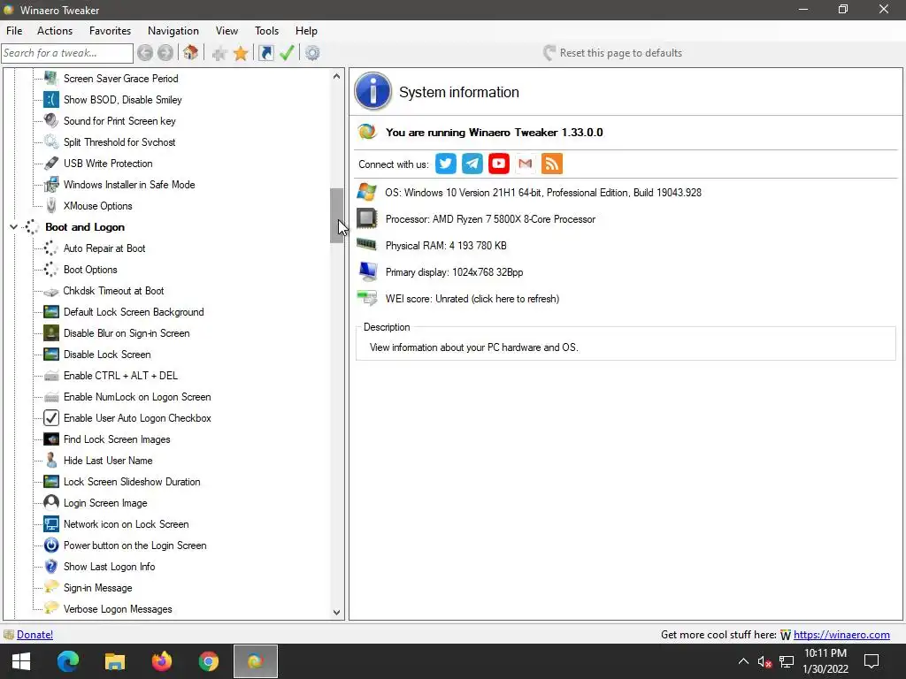Open the RSS feed icon

coord(552,164)
